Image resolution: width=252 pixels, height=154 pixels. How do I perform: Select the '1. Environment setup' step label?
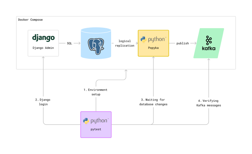(95, 92)
